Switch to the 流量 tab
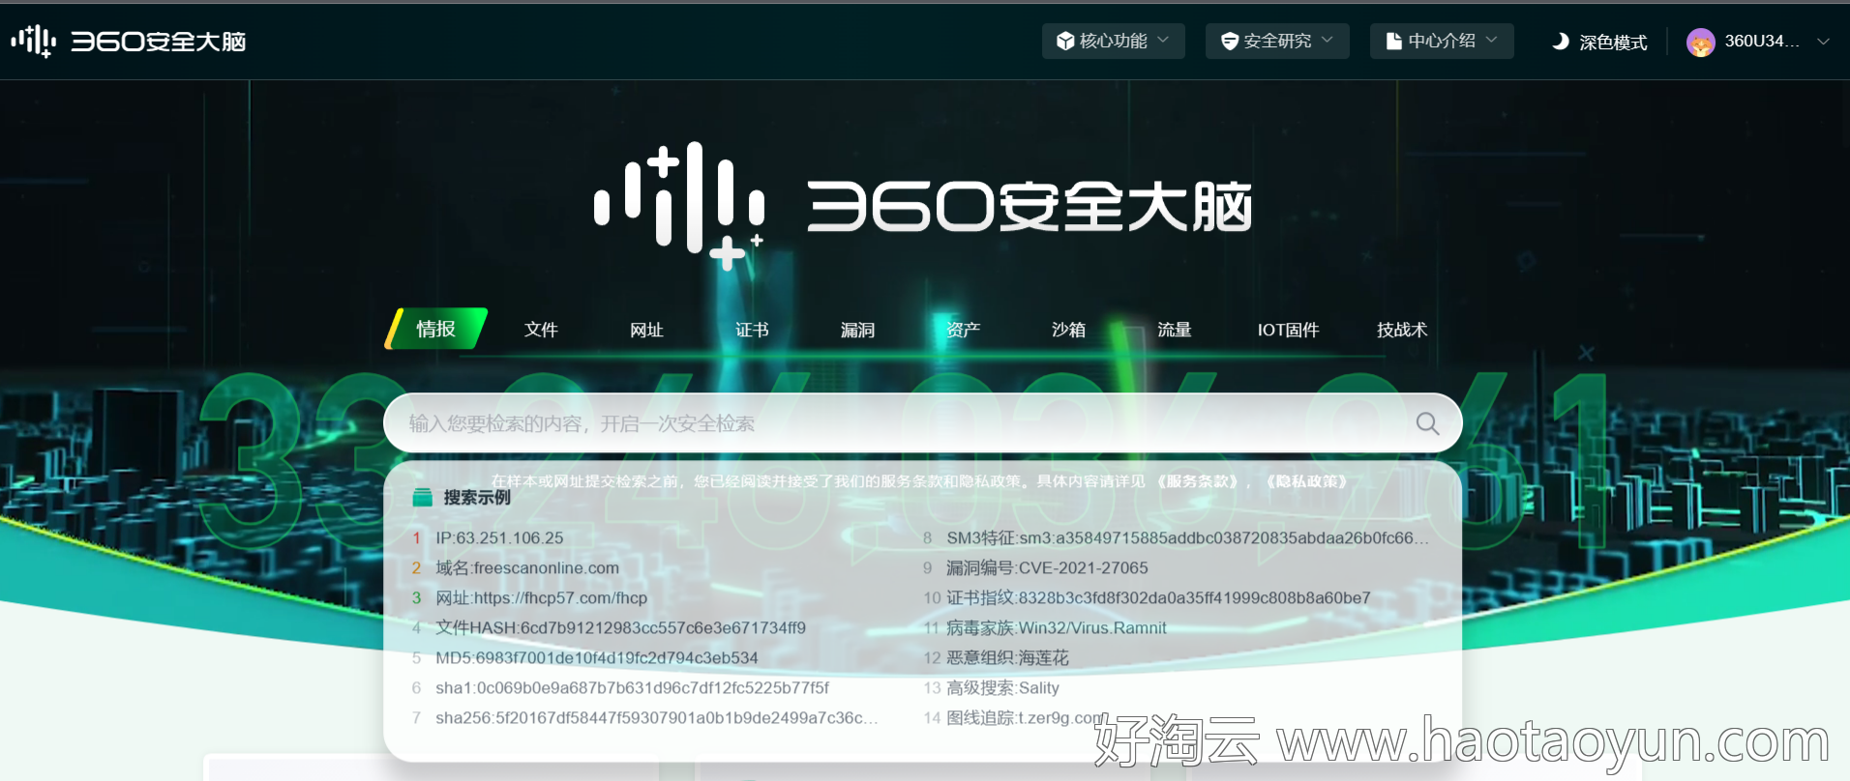 coord(1174,330)
